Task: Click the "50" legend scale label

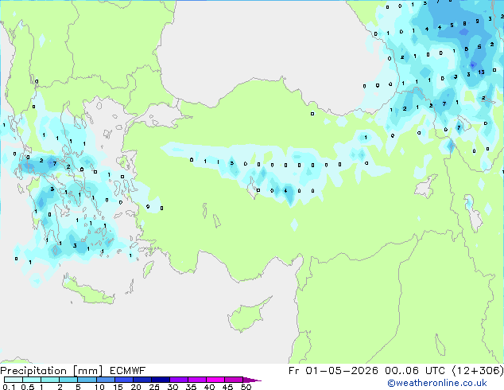Action: (x=246, y=387)
